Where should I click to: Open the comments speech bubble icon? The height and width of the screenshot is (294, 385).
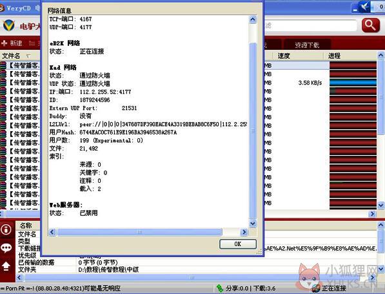[6, 248]
